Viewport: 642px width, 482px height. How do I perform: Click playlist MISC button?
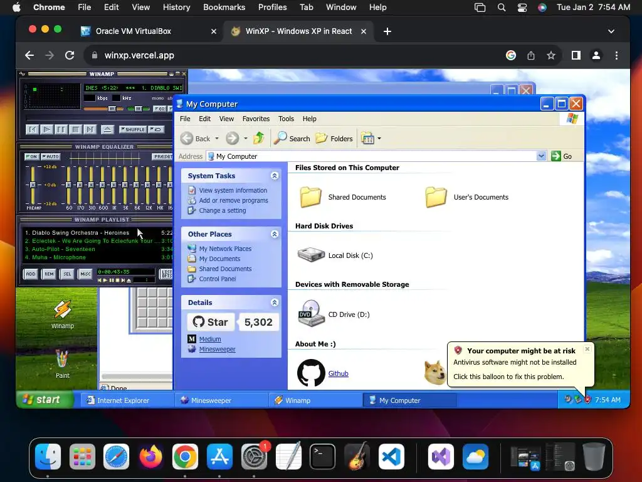[85, 274]
